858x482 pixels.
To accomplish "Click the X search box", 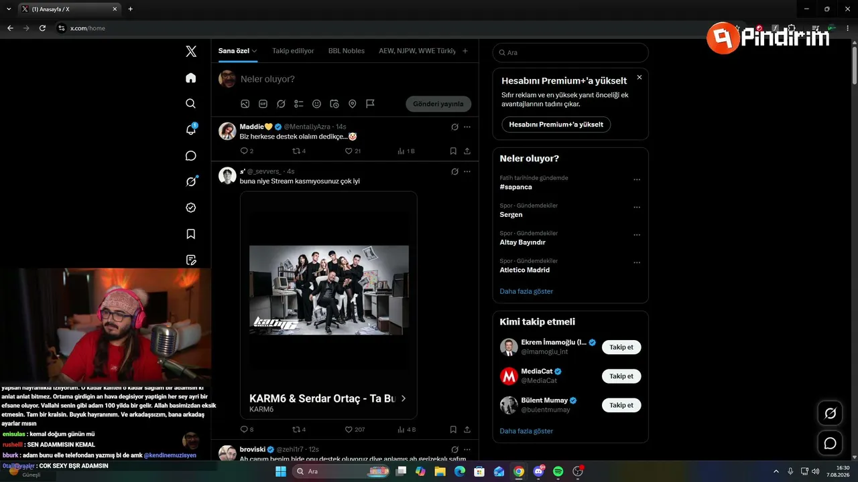I will pos(570,53).
